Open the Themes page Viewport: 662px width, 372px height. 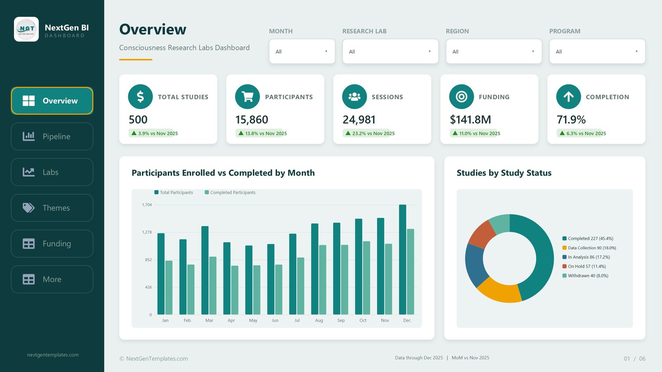52,208
